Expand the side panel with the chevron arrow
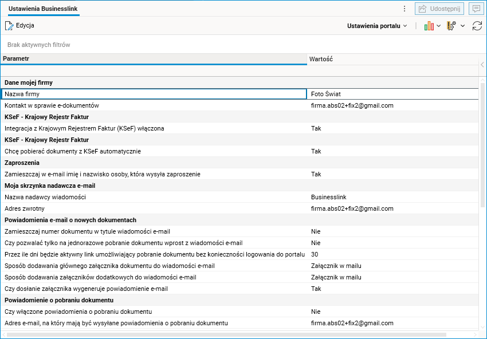487x339 pixels. 482,65
